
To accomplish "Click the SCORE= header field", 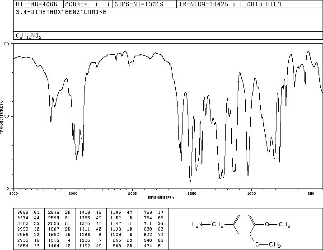I will [x=88, y=4].
